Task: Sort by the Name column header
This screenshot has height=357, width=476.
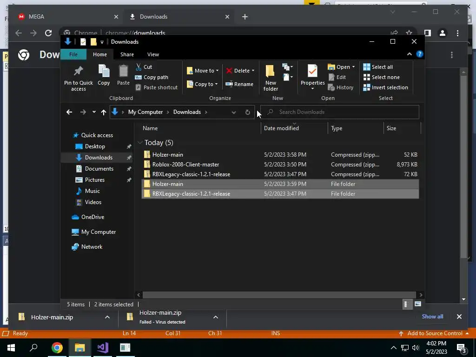Action: 200,128
